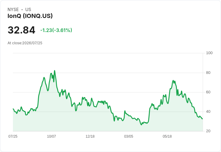Select the 12/18 x-axis date label
The height and width of the screenshot is (152, 221).
click(x=90, y=136)
